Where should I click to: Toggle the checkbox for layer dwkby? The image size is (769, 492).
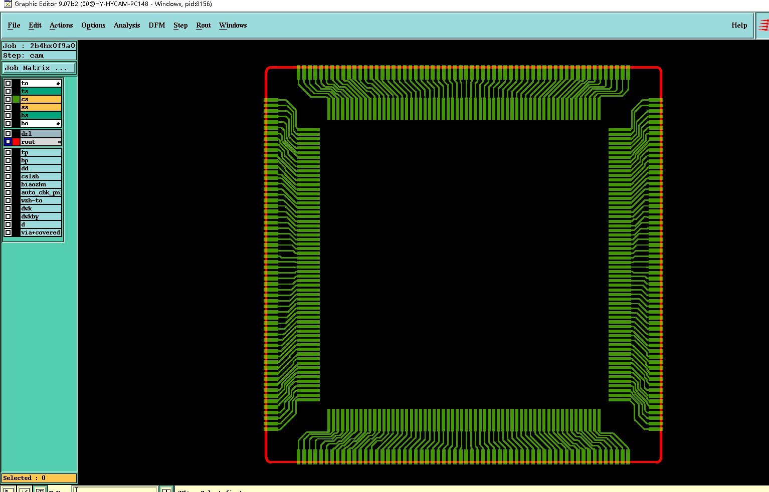(x=8, y=216)
